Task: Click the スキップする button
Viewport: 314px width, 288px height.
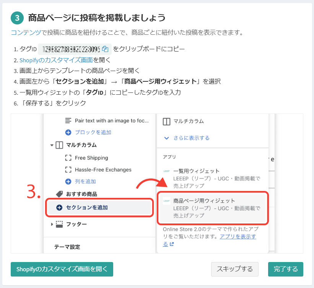Action: coord(235,269)
